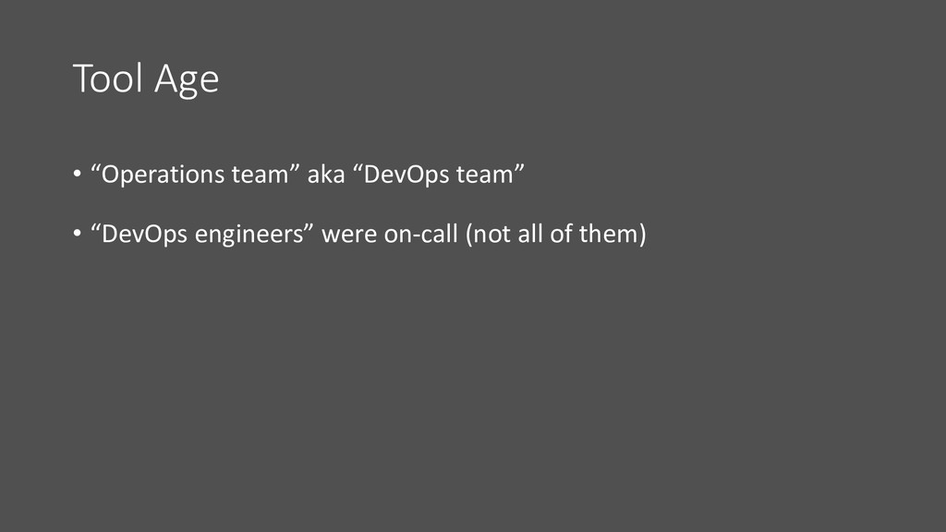Screen dimensions: 946x532
Task: Click the empty gray area below the bullets
Action: (473, 392)
